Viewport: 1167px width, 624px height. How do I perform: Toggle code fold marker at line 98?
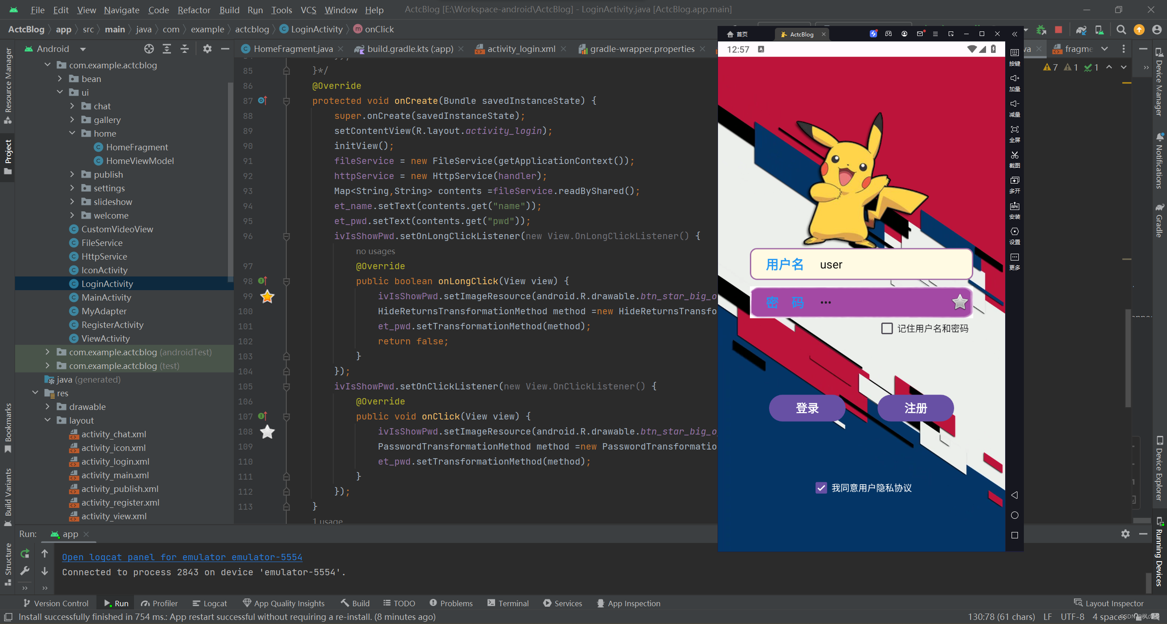(x=286, y=281)
